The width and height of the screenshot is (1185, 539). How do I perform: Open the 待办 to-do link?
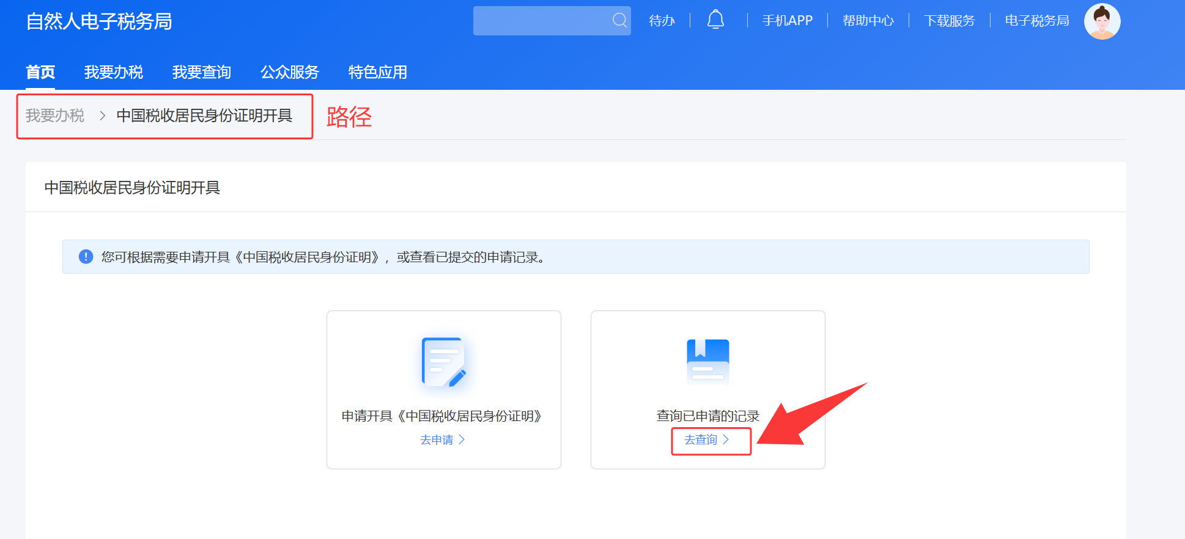(662, 21)
